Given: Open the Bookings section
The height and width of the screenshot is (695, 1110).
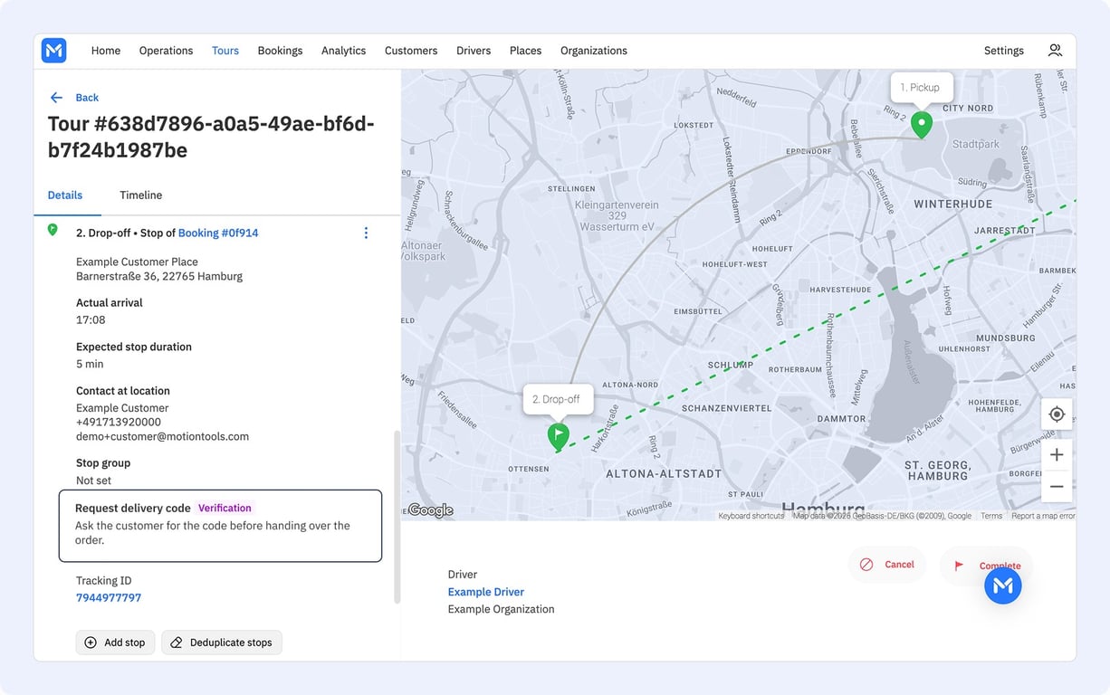Looking at the screenshot, I should coord(280,51).
